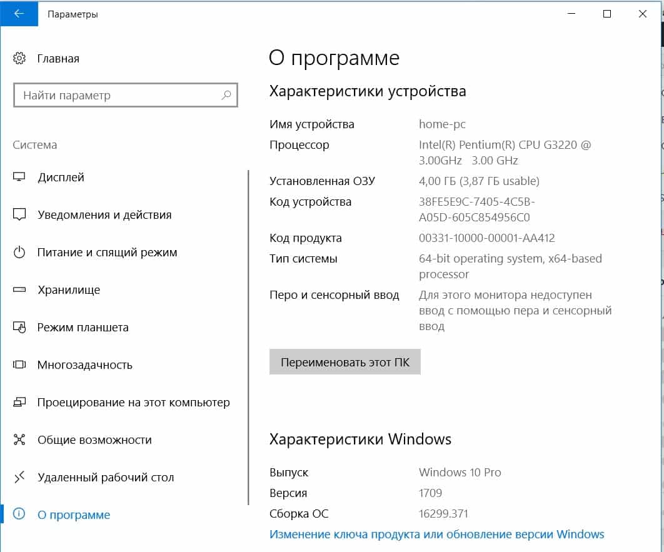Click the Storage drive icon

(19, 290)
